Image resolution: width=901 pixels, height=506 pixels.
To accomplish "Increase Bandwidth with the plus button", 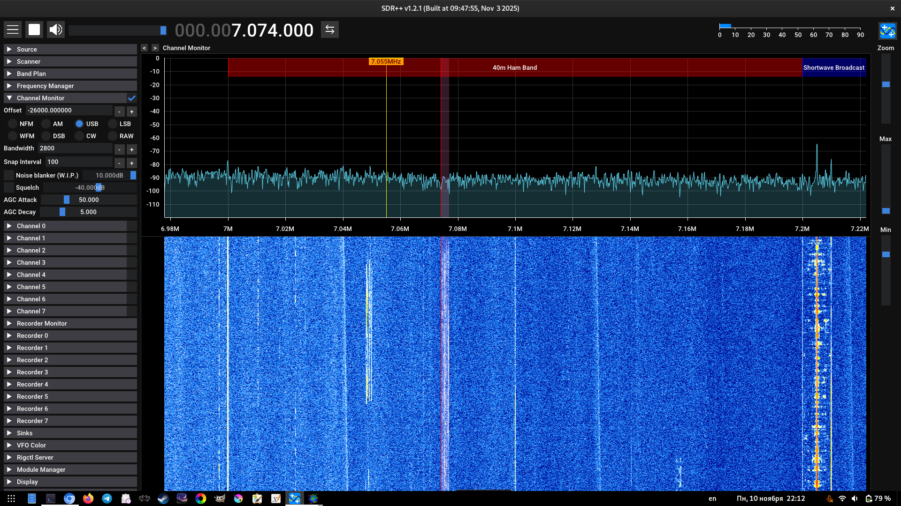I will (x=132, y=150).
